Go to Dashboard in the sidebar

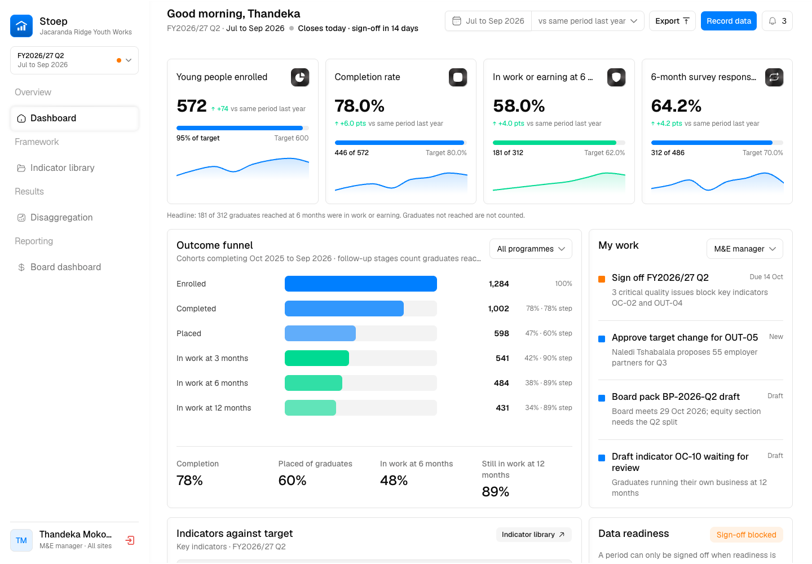pyautogui.click(x=74, y=118)
